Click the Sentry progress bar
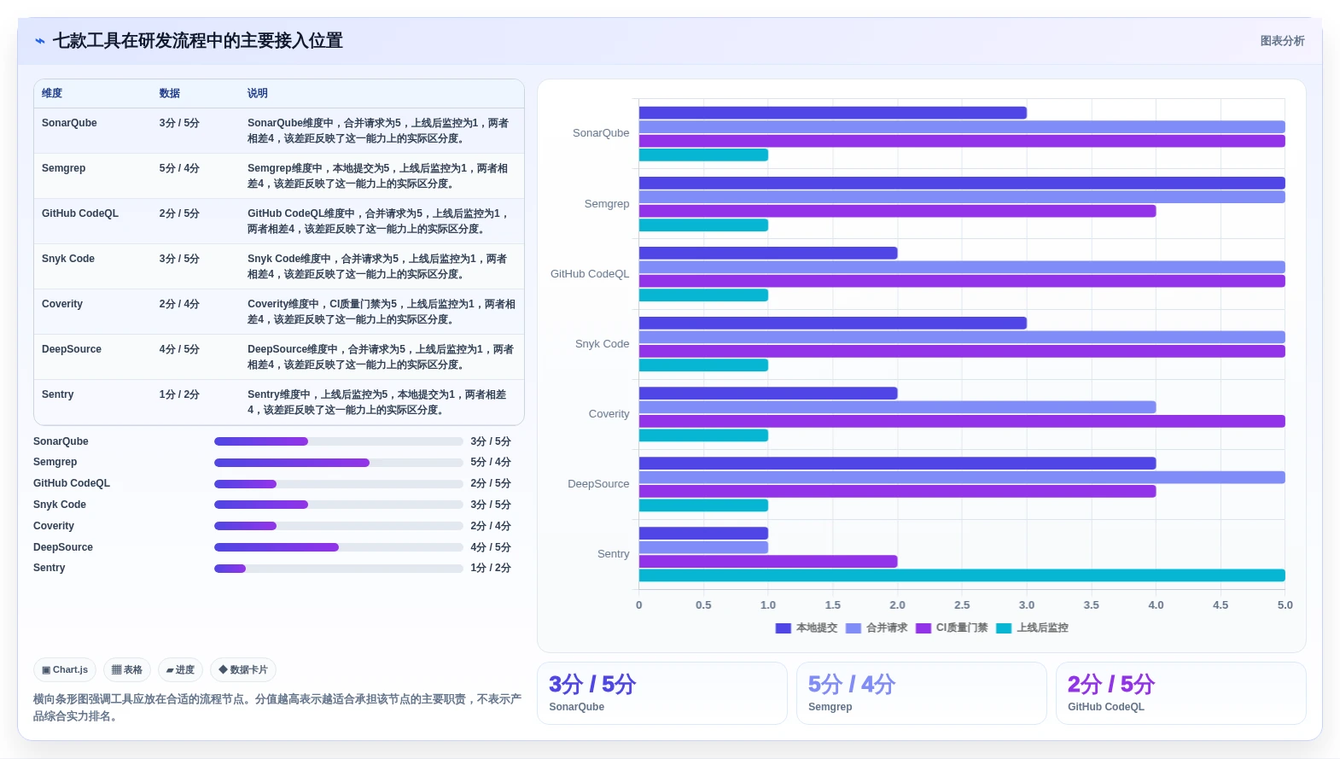This screenshot has width=1340, height=759. click(x=338, y=569)
